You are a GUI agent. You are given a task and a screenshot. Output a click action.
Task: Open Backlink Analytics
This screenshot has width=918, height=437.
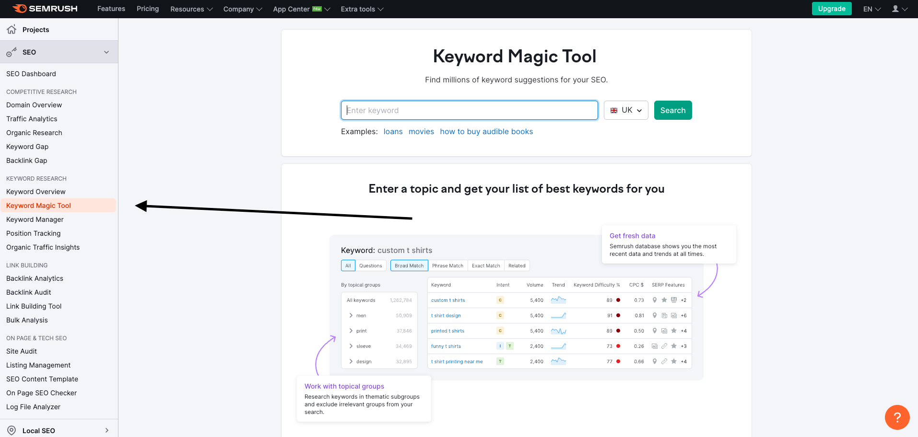click(35, 278)
